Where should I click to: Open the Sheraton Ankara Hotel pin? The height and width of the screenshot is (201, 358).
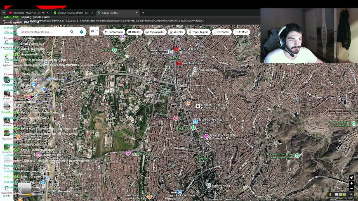[207, 136]
